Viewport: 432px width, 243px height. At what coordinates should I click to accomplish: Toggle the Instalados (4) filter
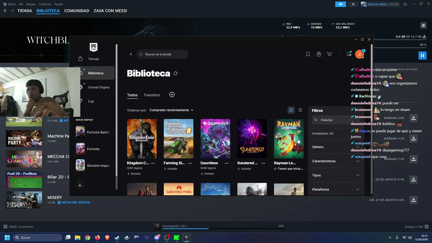pos(323,134)
